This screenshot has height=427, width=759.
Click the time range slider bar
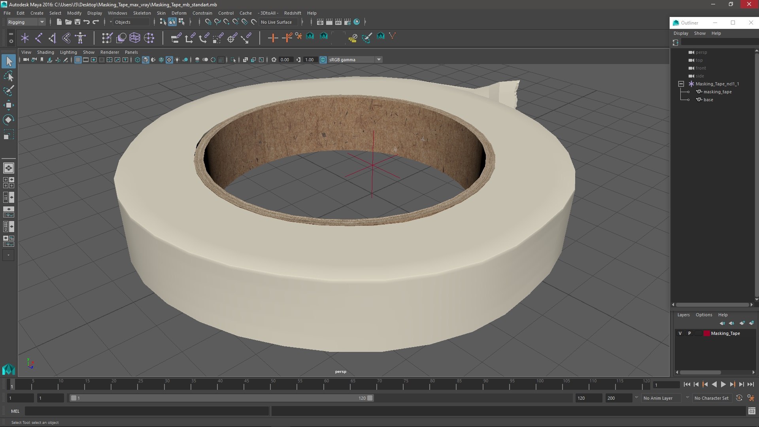click(221, 398)
